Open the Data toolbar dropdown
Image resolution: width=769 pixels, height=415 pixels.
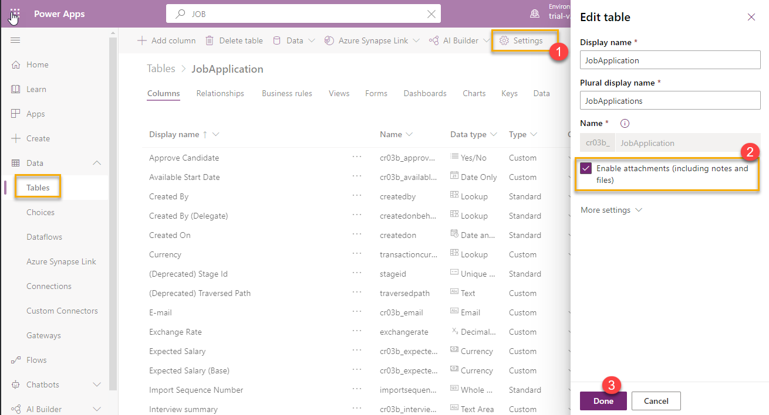(x=294, y=40)
